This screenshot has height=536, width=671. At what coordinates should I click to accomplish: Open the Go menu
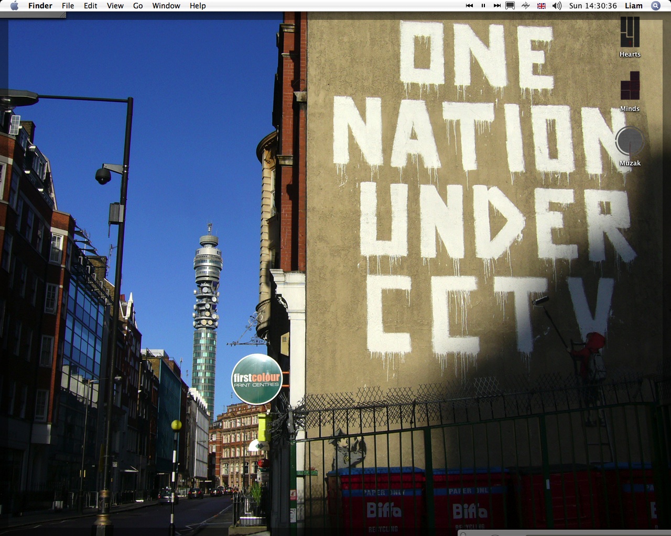[x=138, y=6]
